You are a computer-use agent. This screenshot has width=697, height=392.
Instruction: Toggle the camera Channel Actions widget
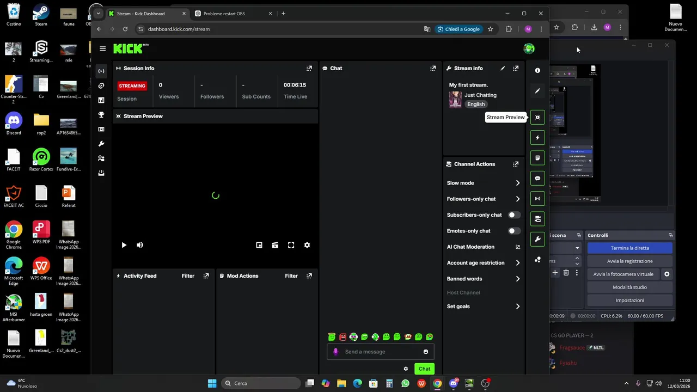(x=537, y=219)
